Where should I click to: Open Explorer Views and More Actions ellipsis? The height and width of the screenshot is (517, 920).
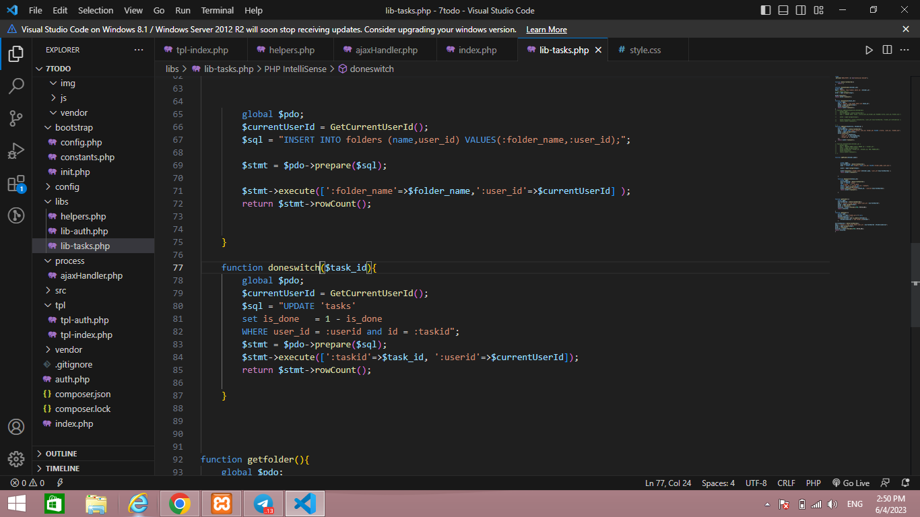point(139,50)
